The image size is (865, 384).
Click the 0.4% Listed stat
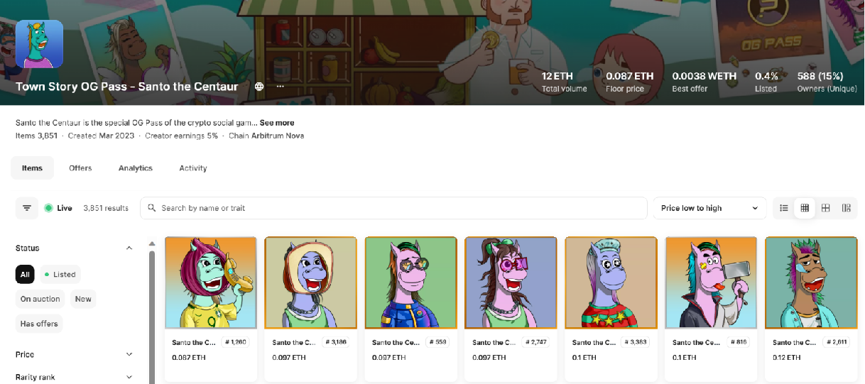pos(766,82)
